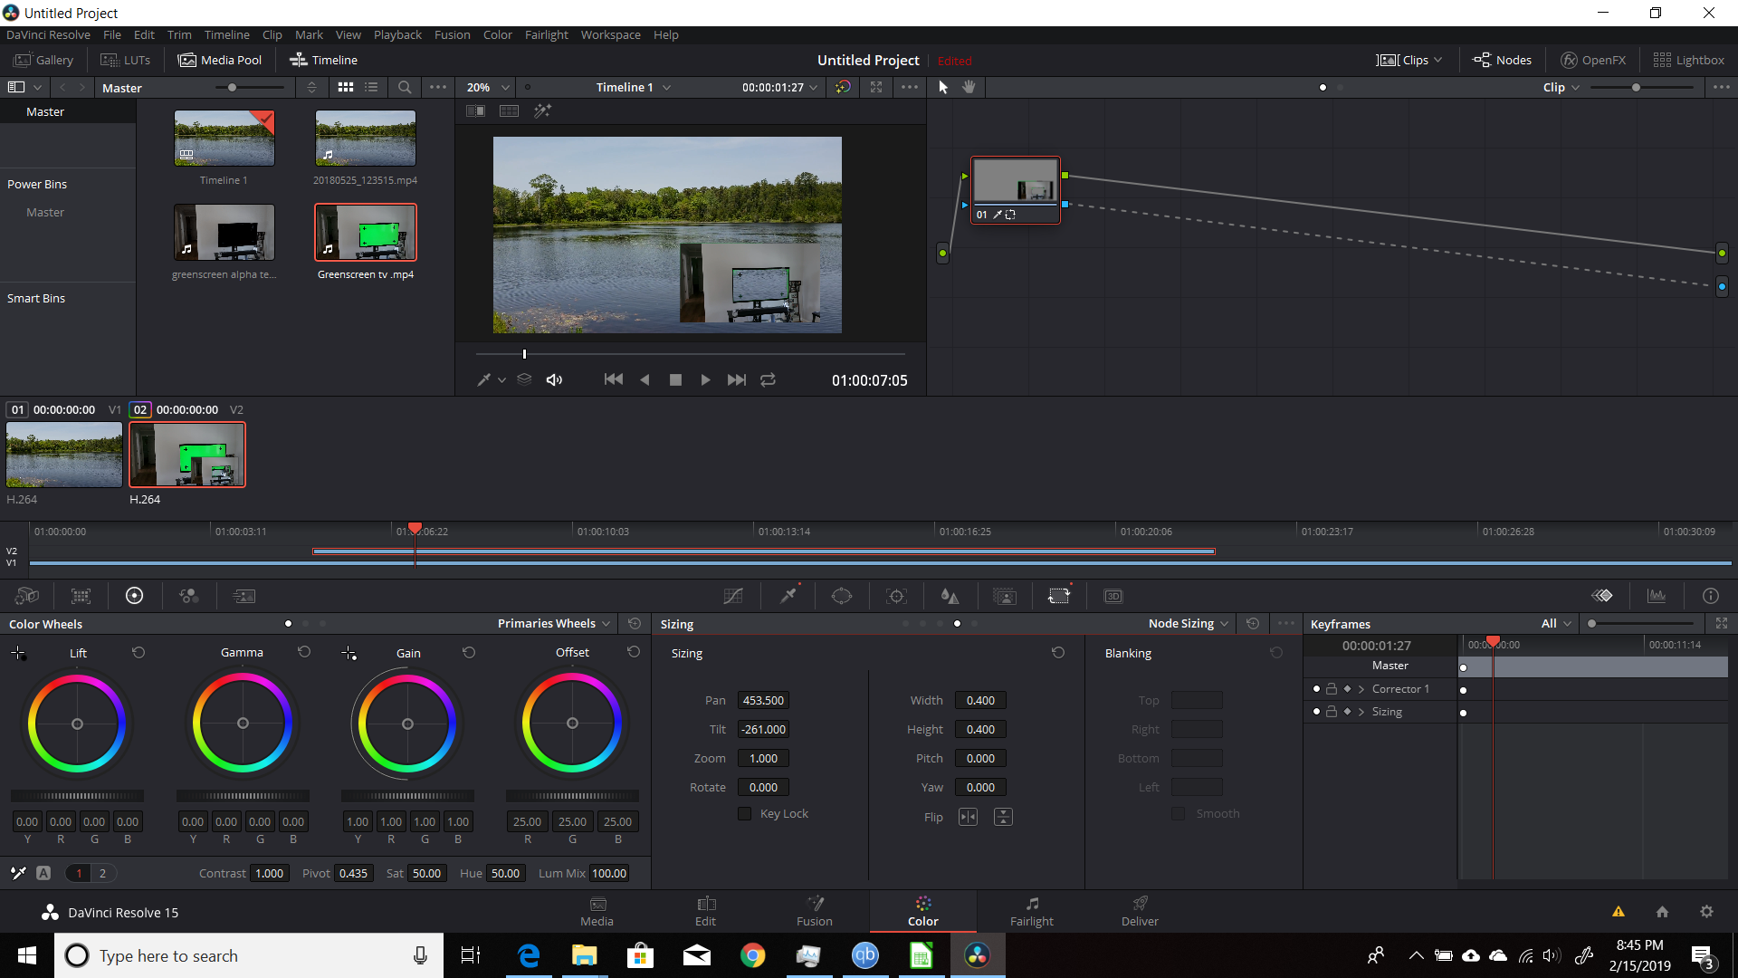Switch to the Deliver page tab
The image size is (1738, 978).
click(x=1140, y=911)
